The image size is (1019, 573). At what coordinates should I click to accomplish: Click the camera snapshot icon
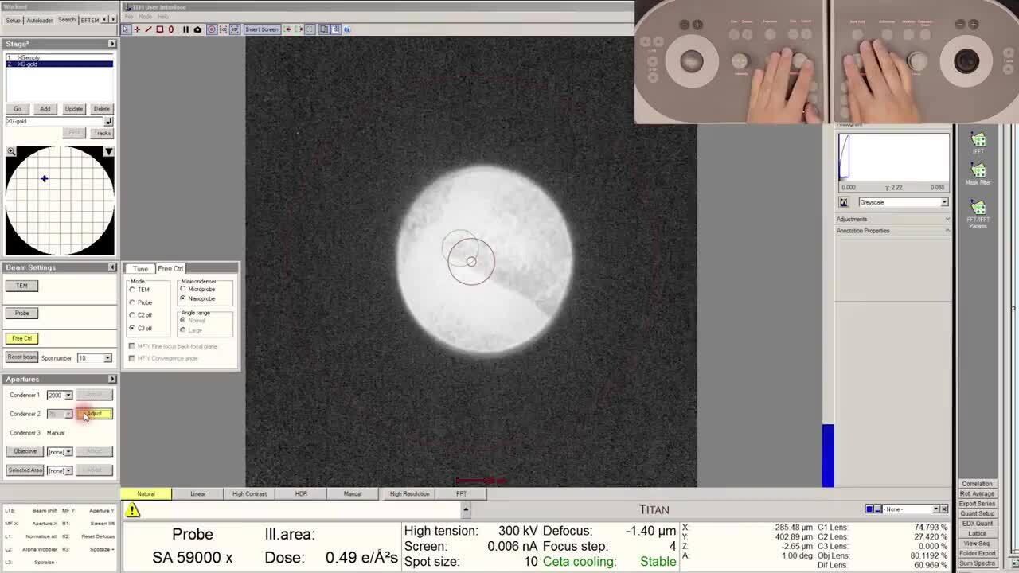click(197, 29)
